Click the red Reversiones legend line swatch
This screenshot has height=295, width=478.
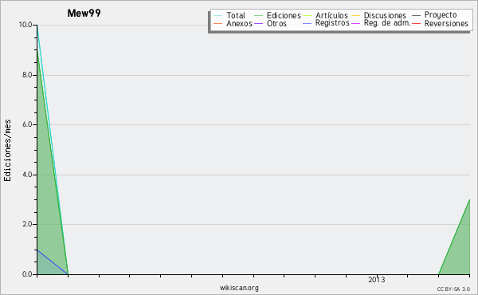(417, 24)
